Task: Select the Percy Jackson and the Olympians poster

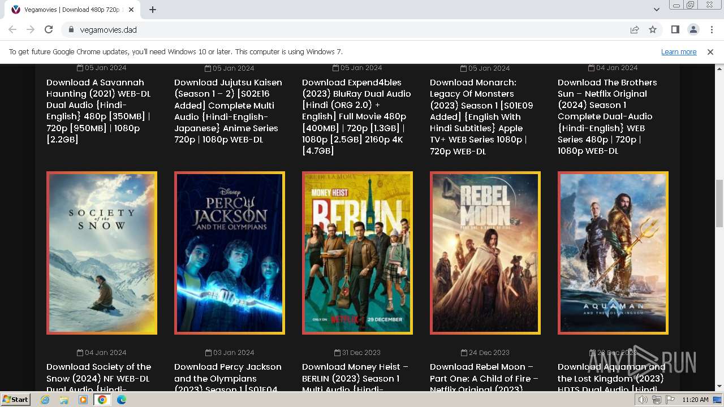Action: 230,253
